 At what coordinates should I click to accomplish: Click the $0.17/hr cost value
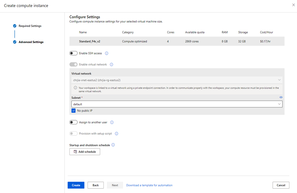[265, 42]
